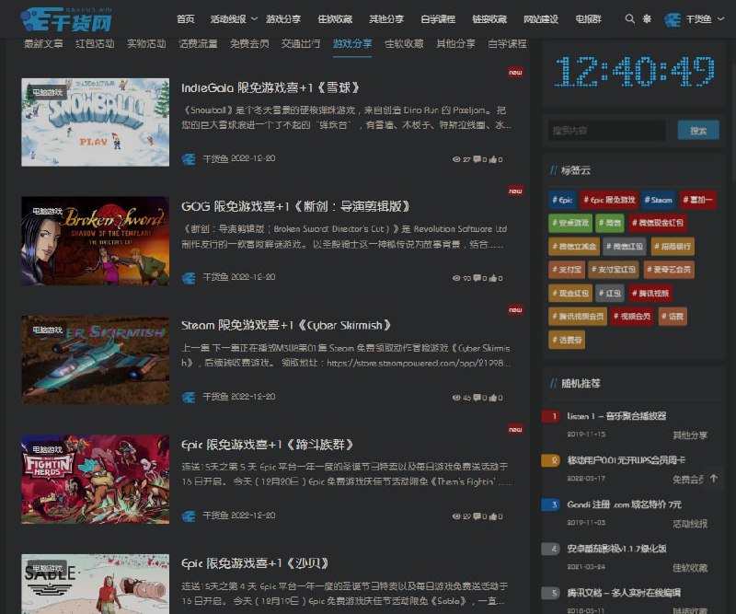
Task: Focus the sidebar search input field
Action: click(606, 130)
